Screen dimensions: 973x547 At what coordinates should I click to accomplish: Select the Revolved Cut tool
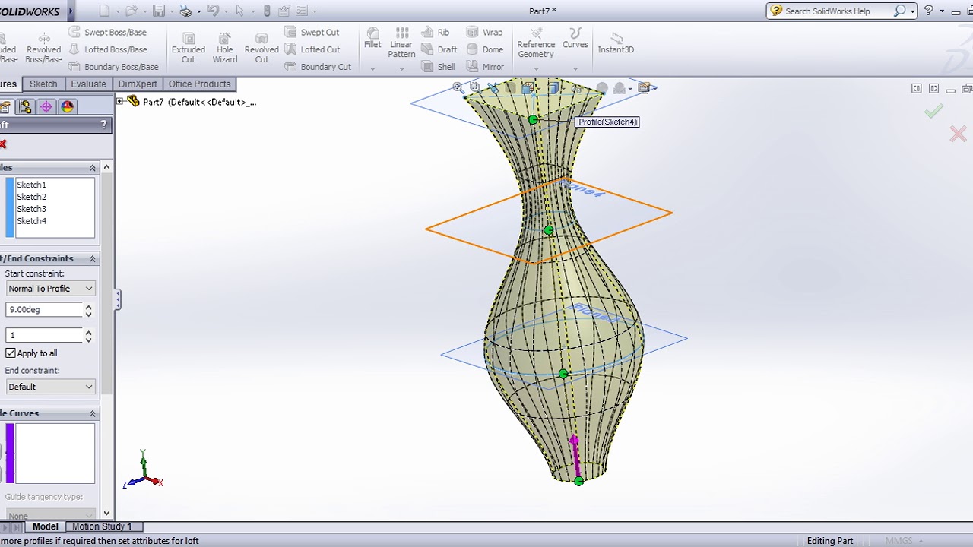click(261, 47)
